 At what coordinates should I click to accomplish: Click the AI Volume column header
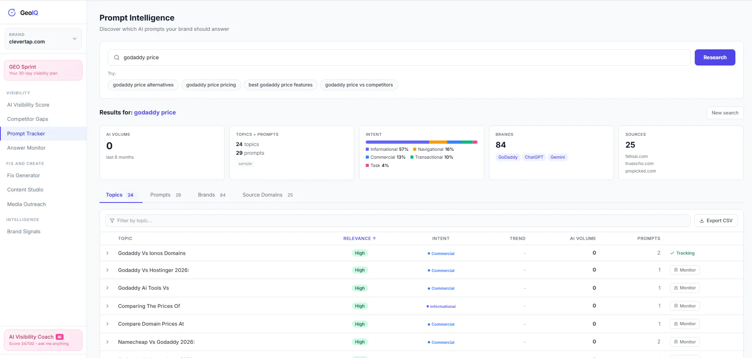pyautogui.click(x=583, y=238)
